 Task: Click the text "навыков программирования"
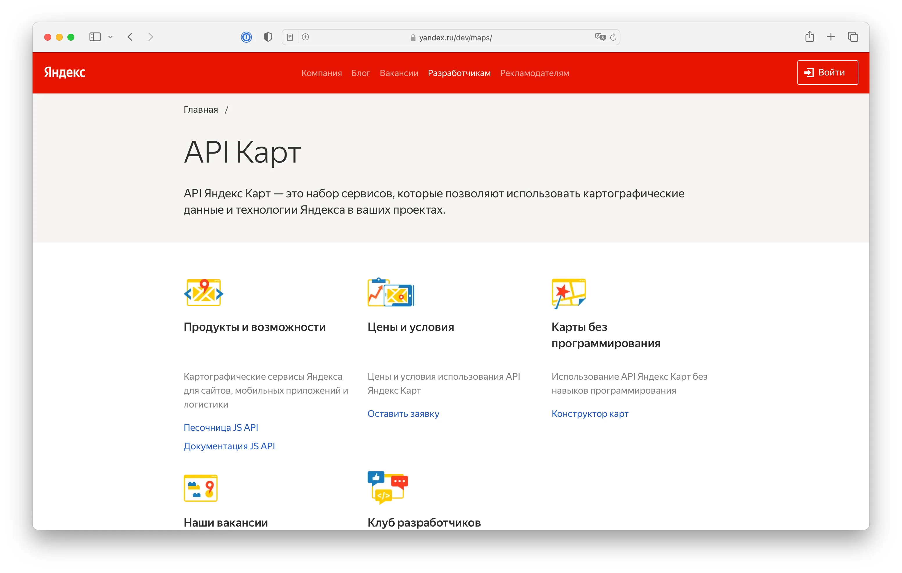[613, 390]
